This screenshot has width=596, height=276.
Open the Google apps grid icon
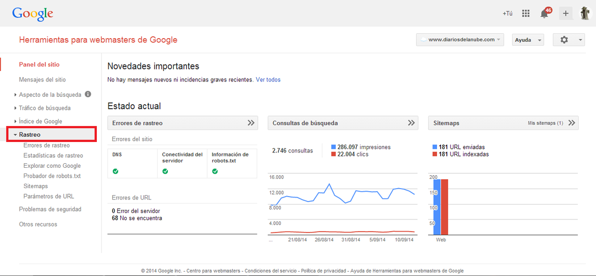pos(526,13)
